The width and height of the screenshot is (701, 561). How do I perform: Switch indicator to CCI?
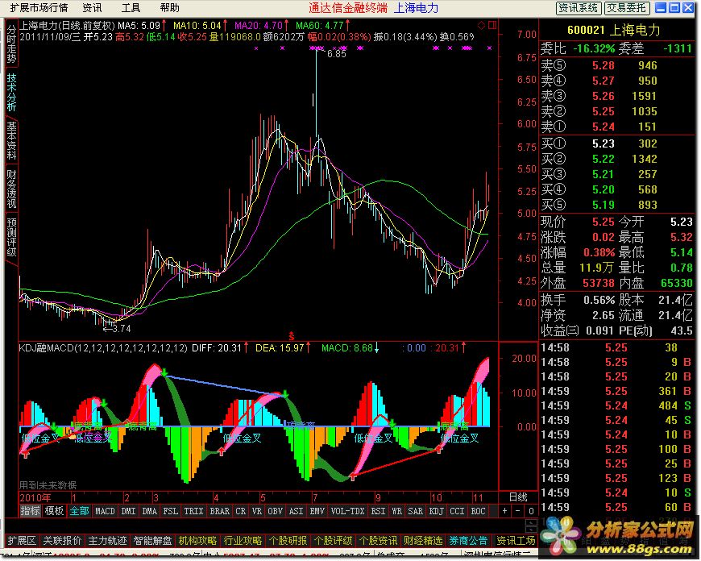tap(457, 511)
